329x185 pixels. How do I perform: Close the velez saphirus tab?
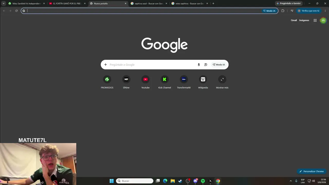pos(207,4)
